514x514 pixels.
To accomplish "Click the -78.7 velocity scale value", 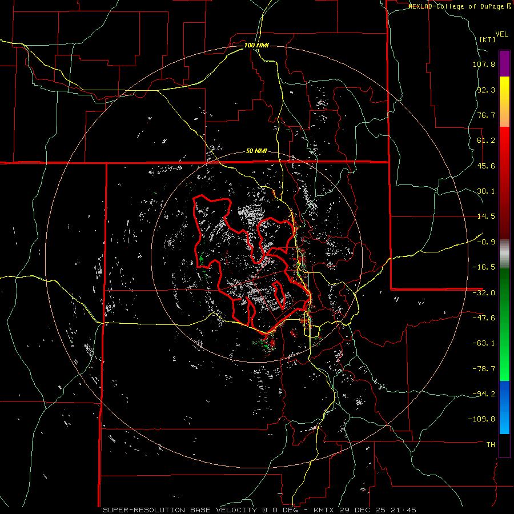I will tap(484, 369).
